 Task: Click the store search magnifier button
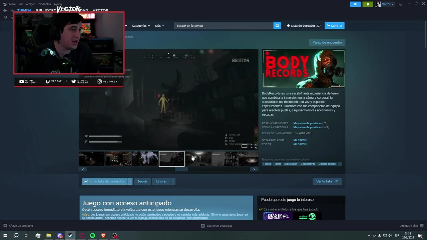277,26
